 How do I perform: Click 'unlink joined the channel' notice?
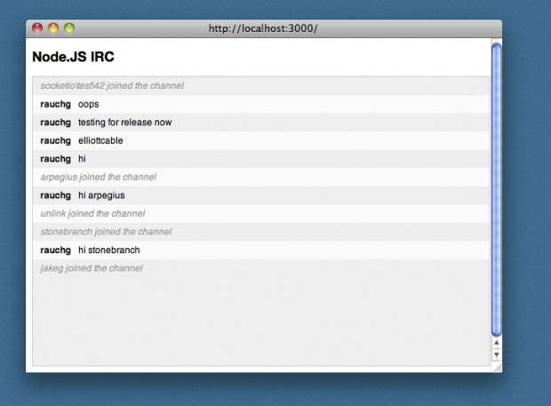click(x=92, y=213)
